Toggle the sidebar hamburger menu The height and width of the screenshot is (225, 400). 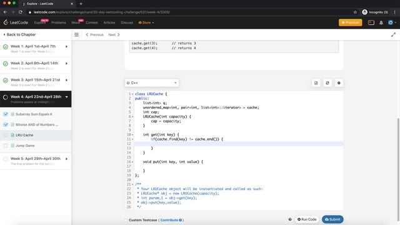76,34
